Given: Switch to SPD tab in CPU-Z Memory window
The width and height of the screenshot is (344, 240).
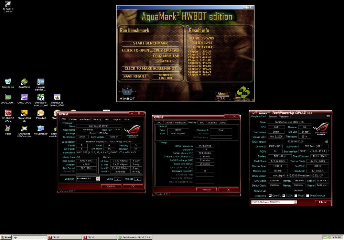Looking at the screenshot, I should point(202,123).
